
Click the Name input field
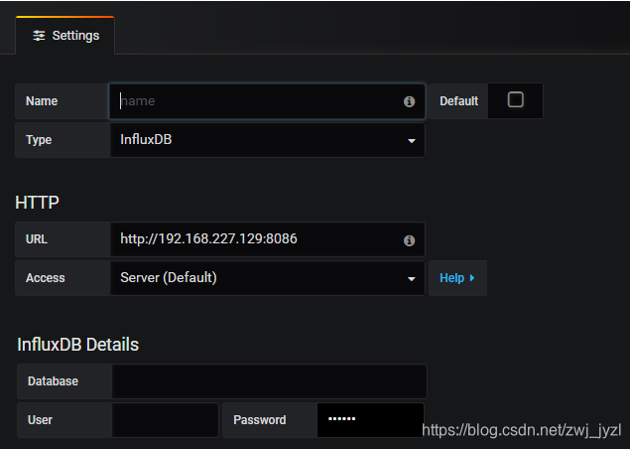pyautogui.click(x=267, y=101)
